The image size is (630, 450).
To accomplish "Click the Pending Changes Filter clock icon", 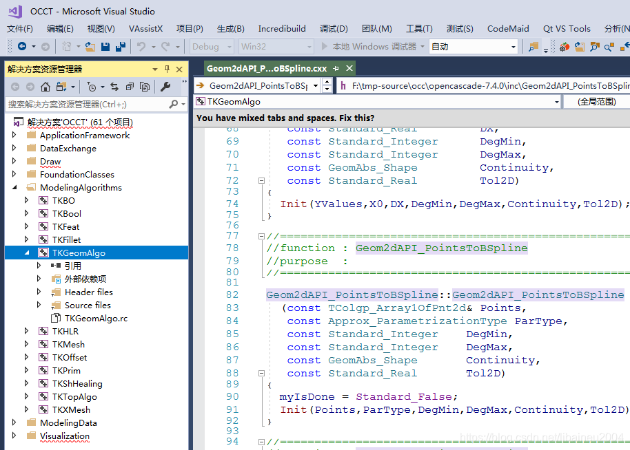I will [92, 87].
